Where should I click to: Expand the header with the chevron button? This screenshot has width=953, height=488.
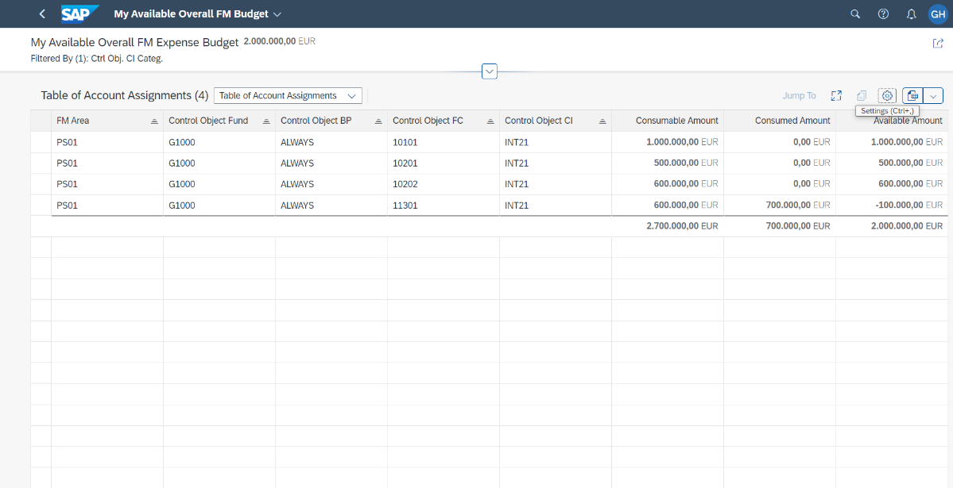point(490,71)
